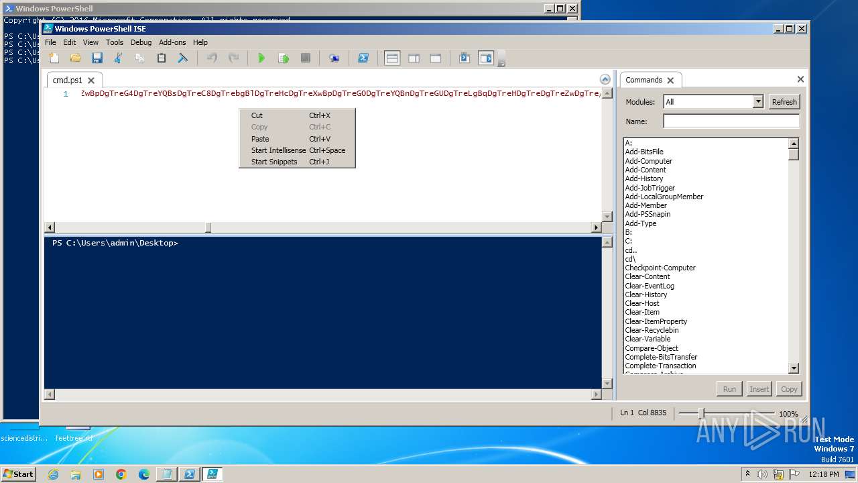
Task: Create a new script with the New icon
Action: point(54,58)
